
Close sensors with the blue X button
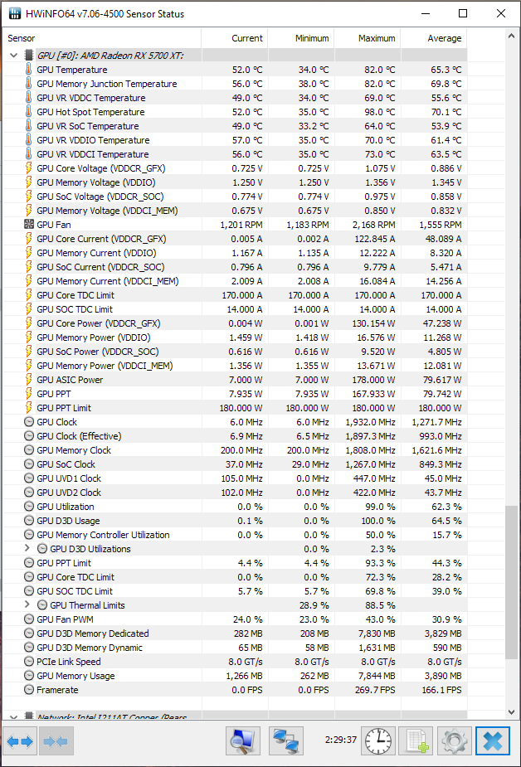493,741
